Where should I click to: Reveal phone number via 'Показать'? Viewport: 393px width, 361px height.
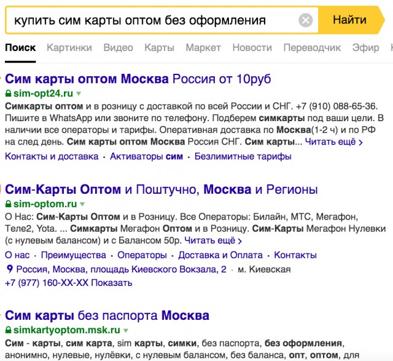pos(112,283)
